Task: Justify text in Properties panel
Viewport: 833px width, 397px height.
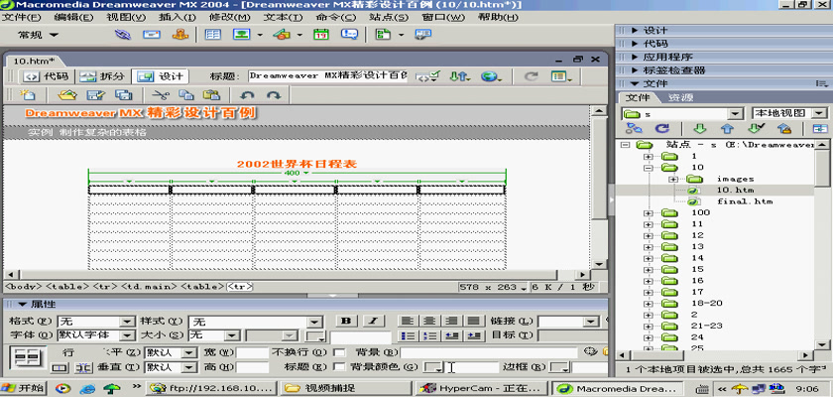Action: point(474,321)
